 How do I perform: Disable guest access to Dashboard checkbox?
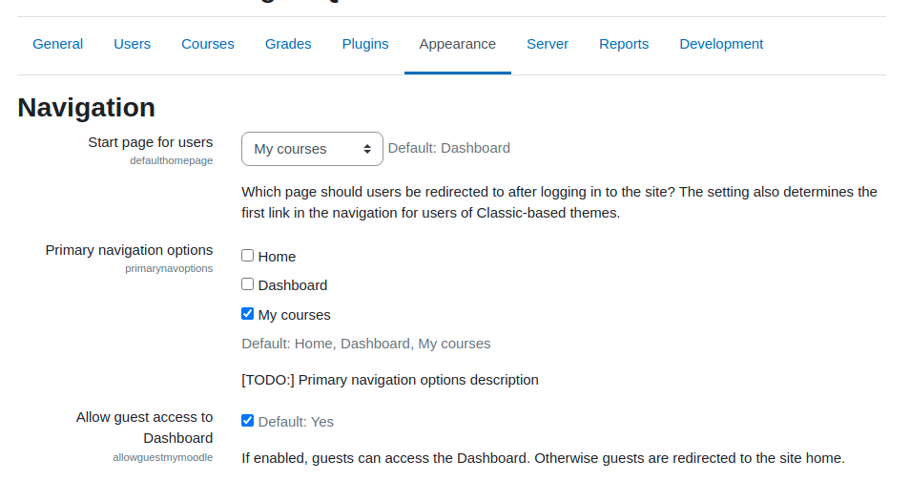pos(248,421)
